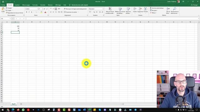Open the Calibri font name dropdown
The height and width of the screenshot is (112, 200).
tap(37, 9)
